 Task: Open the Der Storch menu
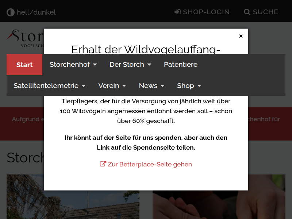[130, 65]
